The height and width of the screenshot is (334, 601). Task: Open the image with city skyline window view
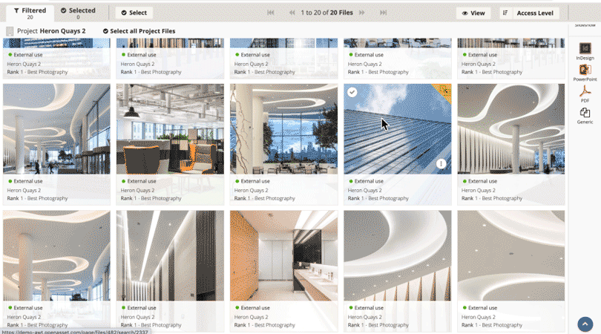pos(283,129)
